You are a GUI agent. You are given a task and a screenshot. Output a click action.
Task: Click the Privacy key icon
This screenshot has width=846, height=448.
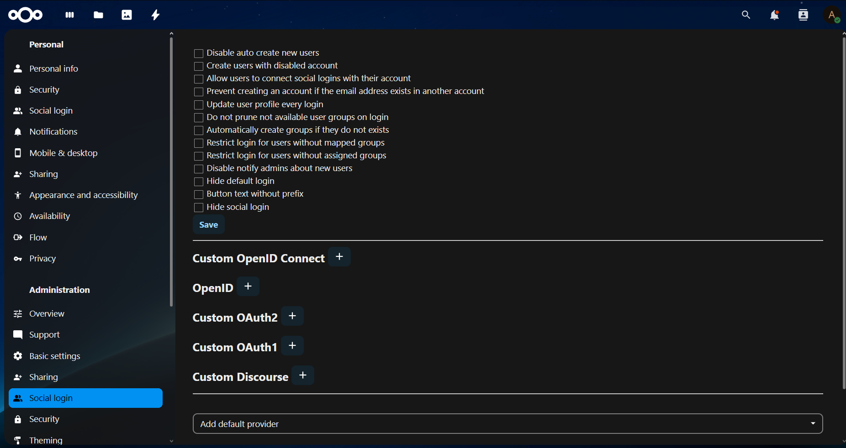(x=18, y=259)
